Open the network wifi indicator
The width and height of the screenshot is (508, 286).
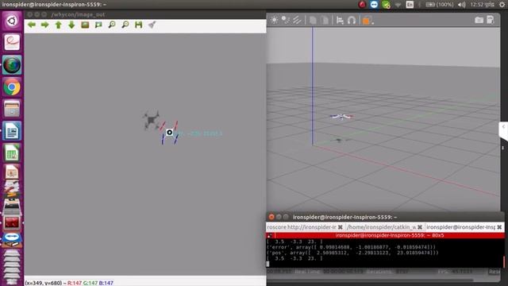398,5
